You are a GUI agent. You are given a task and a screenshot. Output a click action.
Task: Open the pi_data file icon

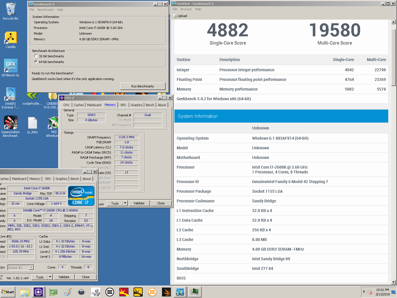pyautogui.click(x=32, y=125)
